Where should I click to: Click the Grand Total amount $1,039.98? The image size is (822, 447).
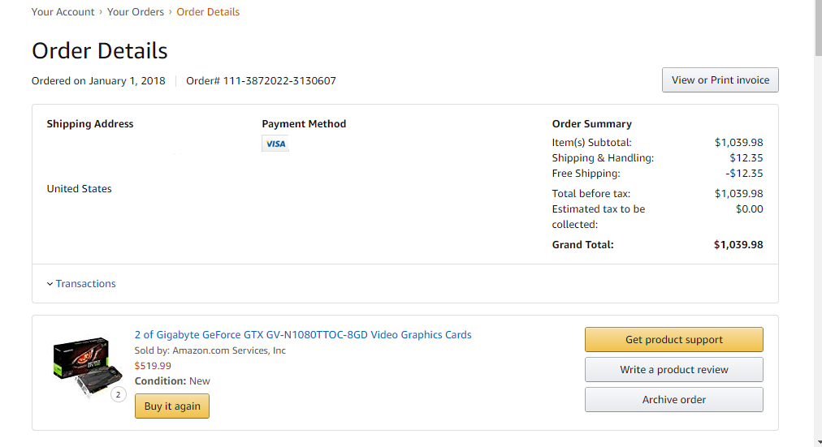tap(738, 245)
